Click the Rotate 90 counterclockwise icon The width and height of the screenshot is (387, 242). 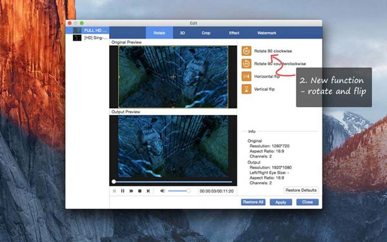pos(246,64)
